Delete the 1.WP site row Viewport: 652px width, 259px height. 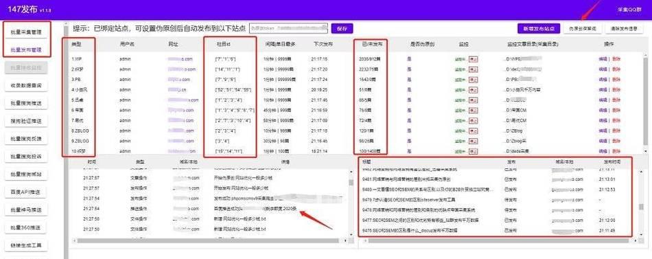(616, 59)
